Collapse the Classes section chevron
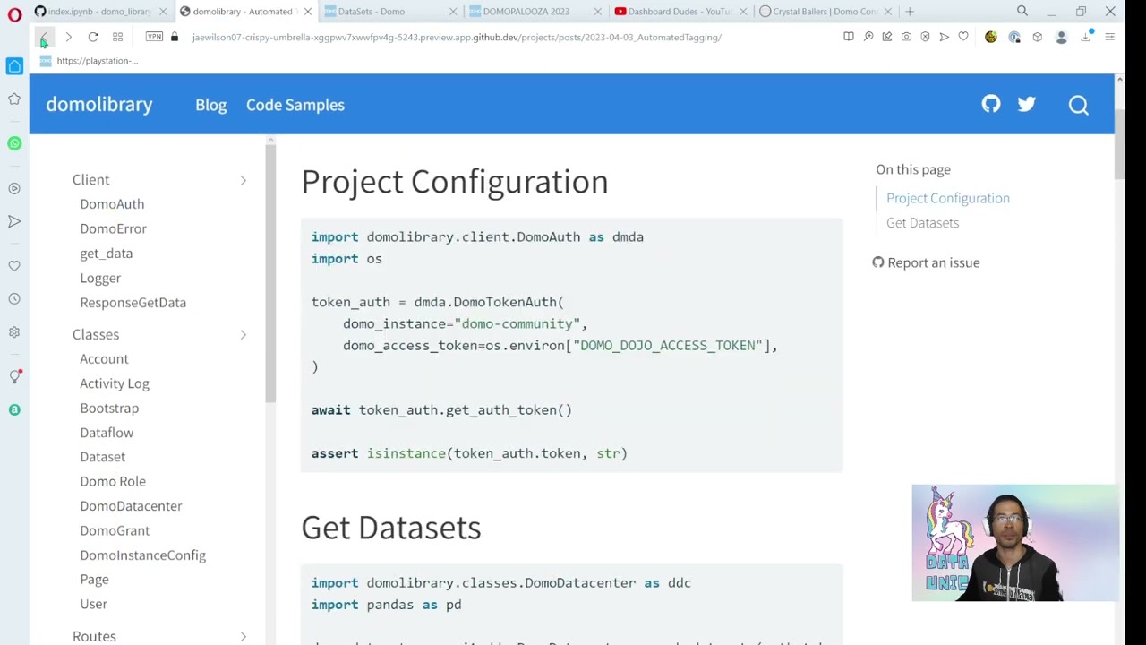This screenshot has height=645, width=1146. pyautogui.click(x=243, y=335)
